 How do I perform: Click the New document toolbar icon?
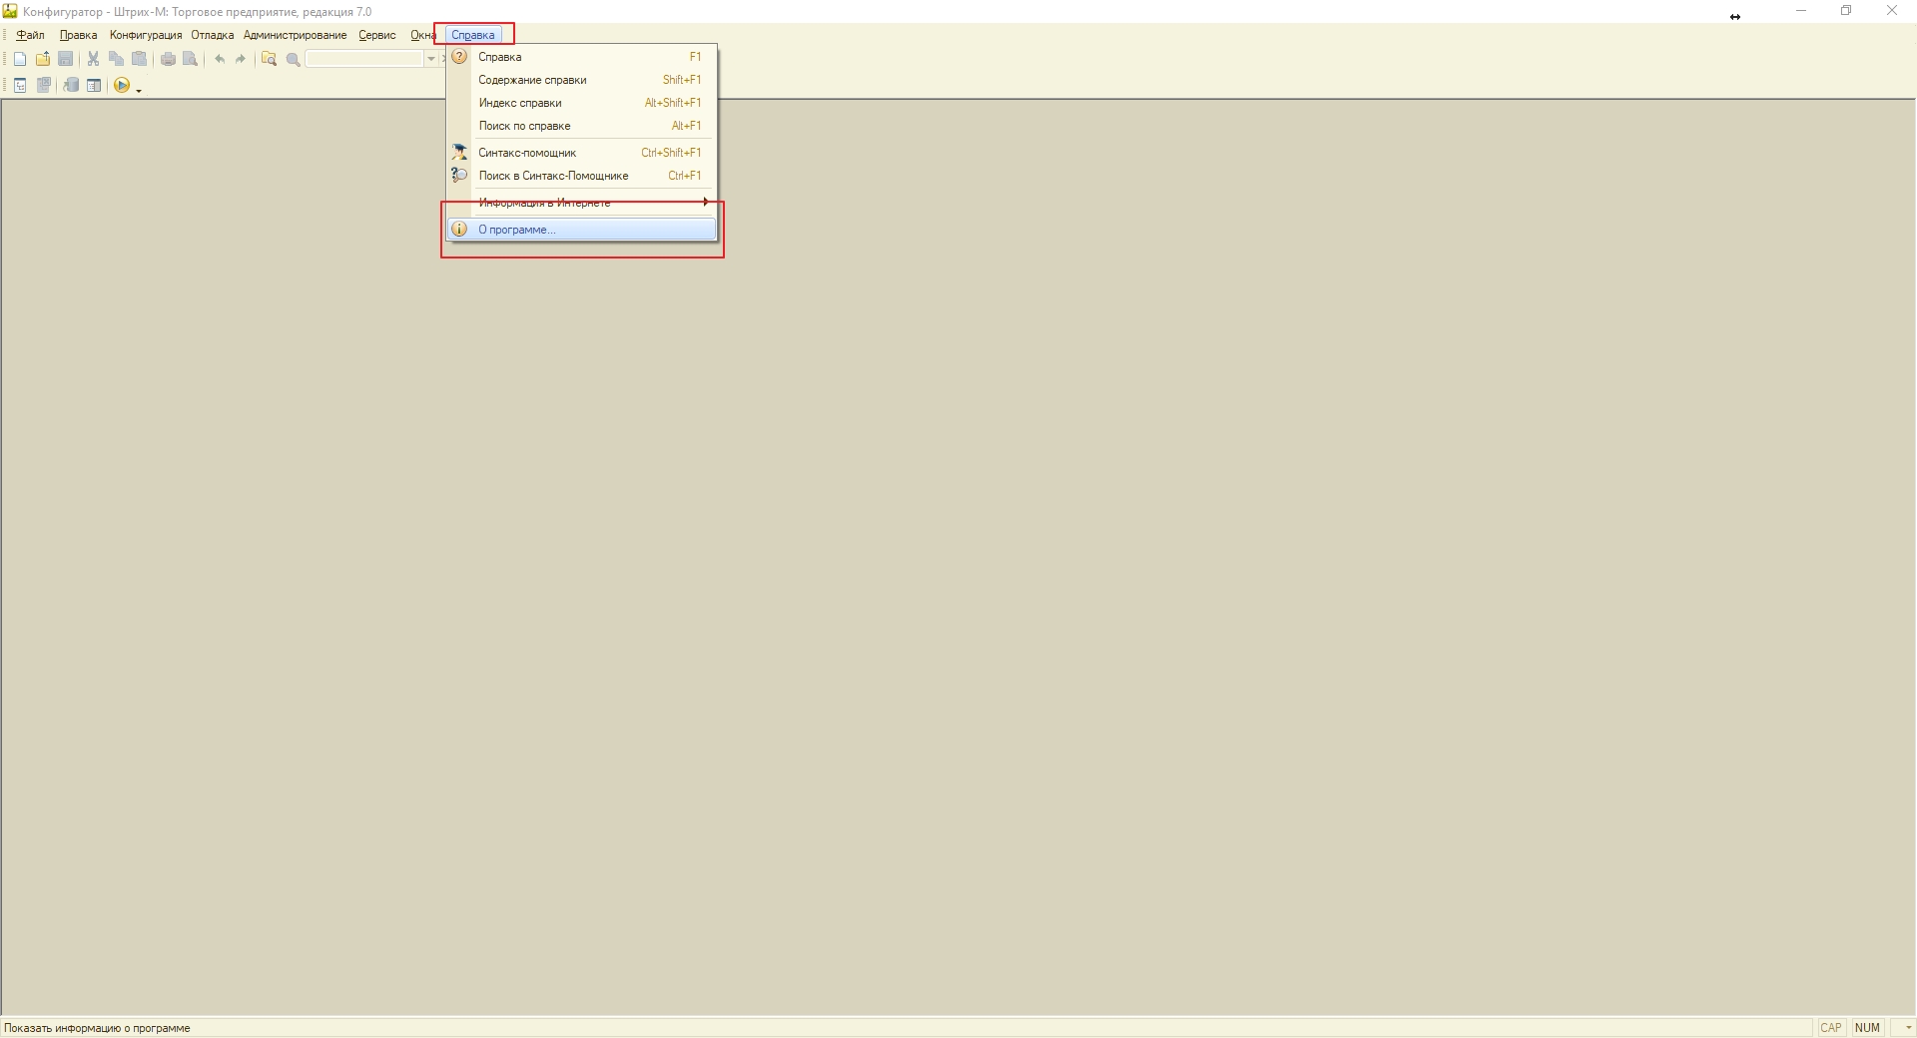(20, 59)
